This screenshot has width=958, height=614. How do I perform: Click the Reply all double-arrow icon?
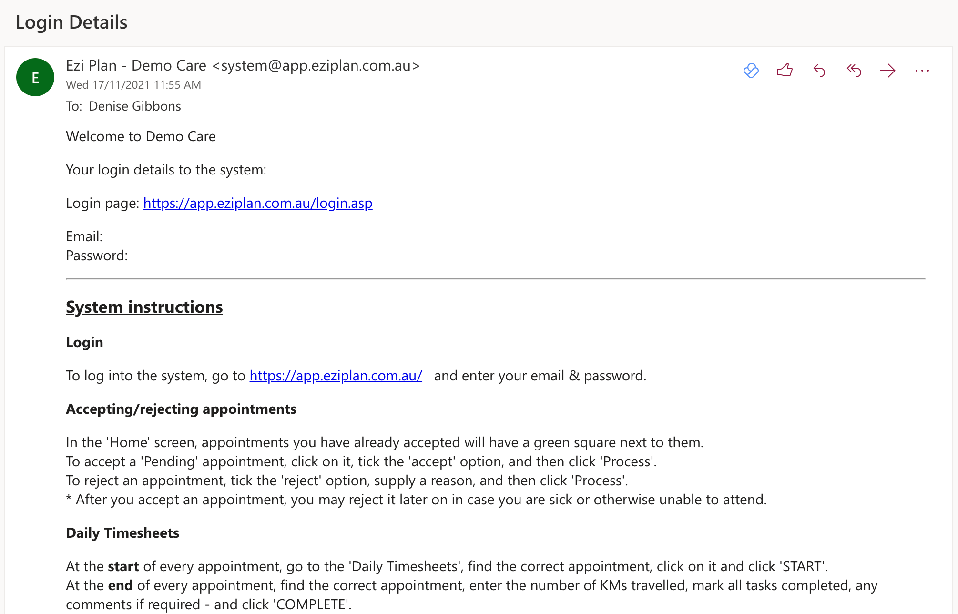click(x=854, y=71)
